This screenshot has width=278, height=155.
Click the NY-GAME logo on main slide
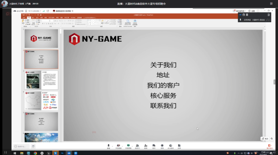tap(95, 39)
